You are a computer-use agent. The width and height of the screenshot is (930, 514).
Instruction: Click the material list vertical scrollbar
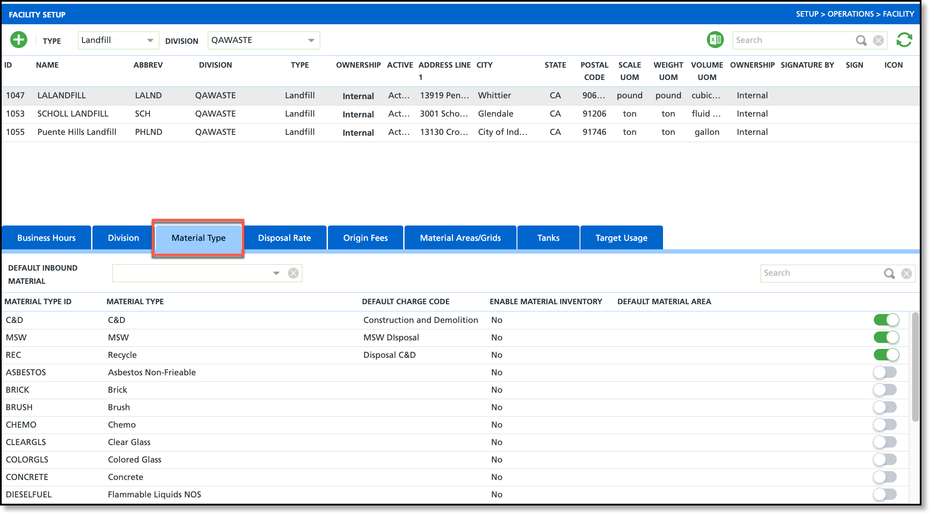click(x=915, y=366)
